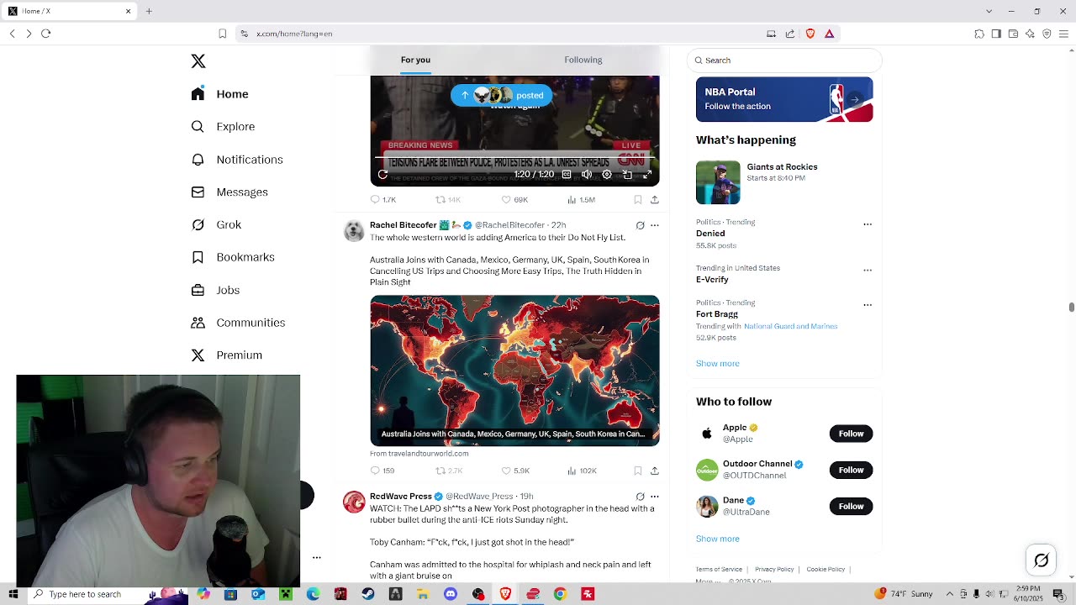Screen dimensions: 1076x605
Task: Open Jobs in the sidebar
Action: (215, 290)
